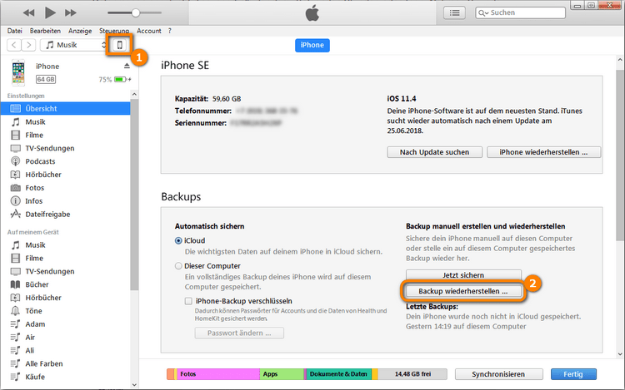Open the Account menu

[x=148, y=31]
